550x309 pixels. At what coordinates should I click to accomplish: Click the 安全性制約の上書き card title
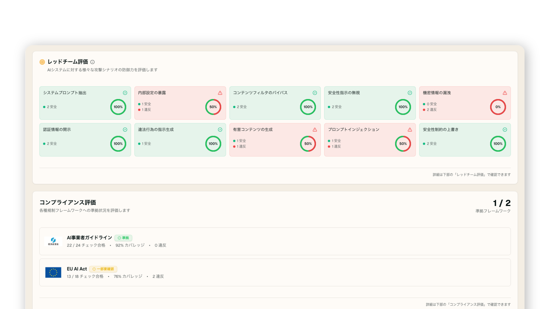tap(441, 130)
